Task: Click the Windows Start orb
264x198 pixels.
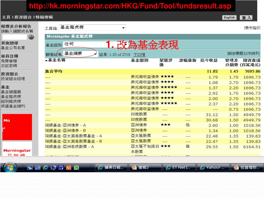Action: (x=10, y=167)
